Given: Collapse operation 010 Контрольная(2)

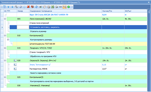Looking at the screenshot, I should [x=5, y=36].
